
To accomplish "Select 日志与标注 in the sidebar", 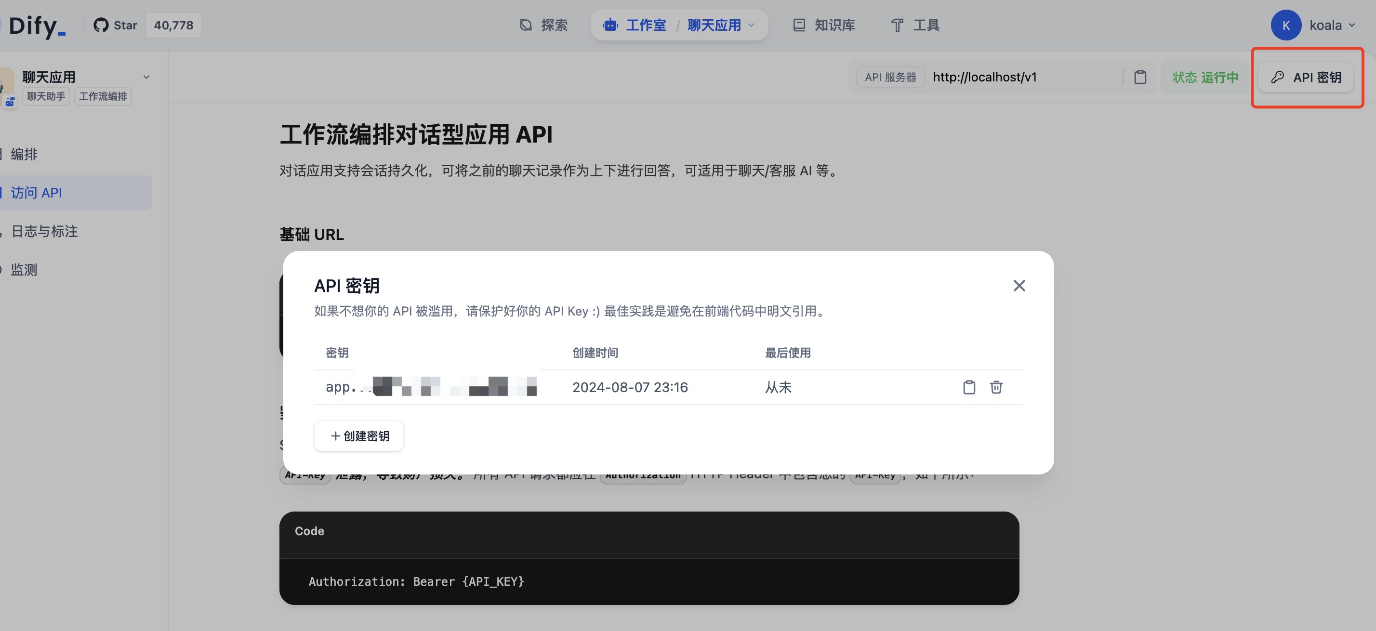I will (x=44, y=231).
